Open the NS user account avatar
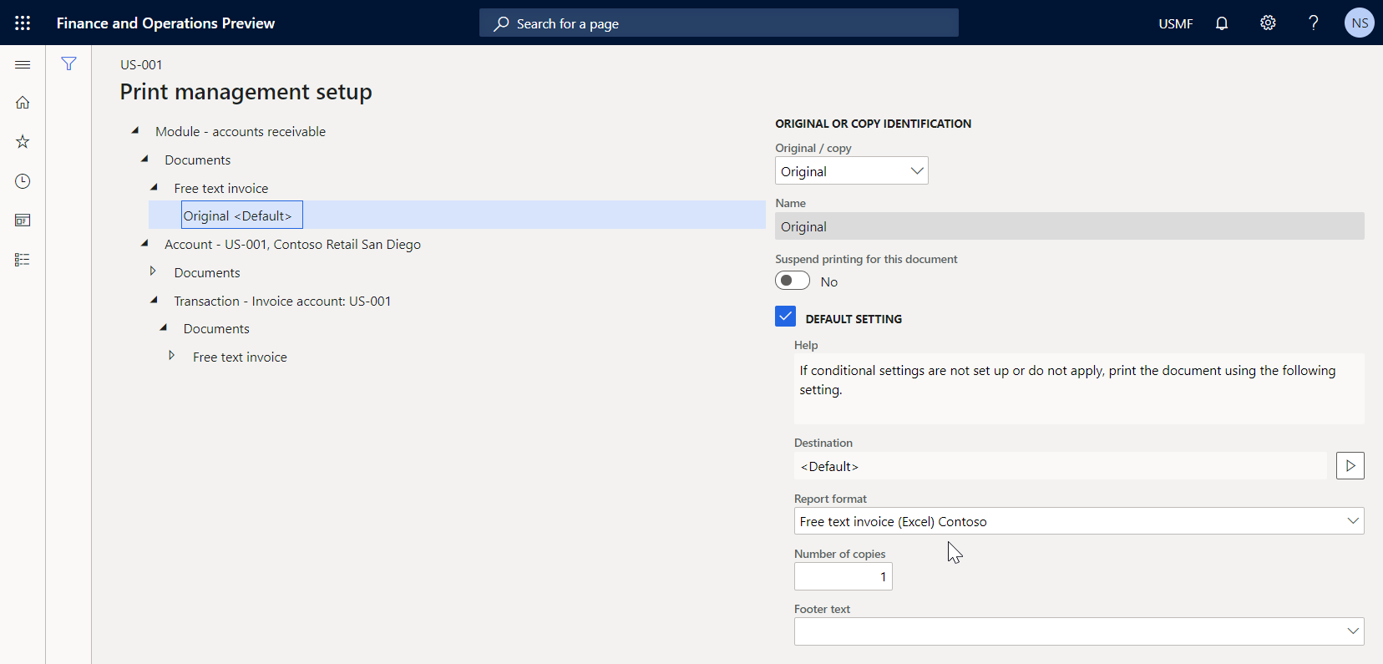This screenshot has height=664, width=1383. (1360, 23)
